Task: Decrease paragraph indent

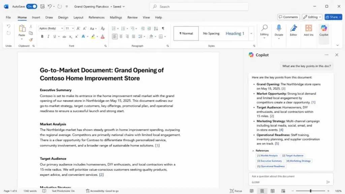Action: 143,28
